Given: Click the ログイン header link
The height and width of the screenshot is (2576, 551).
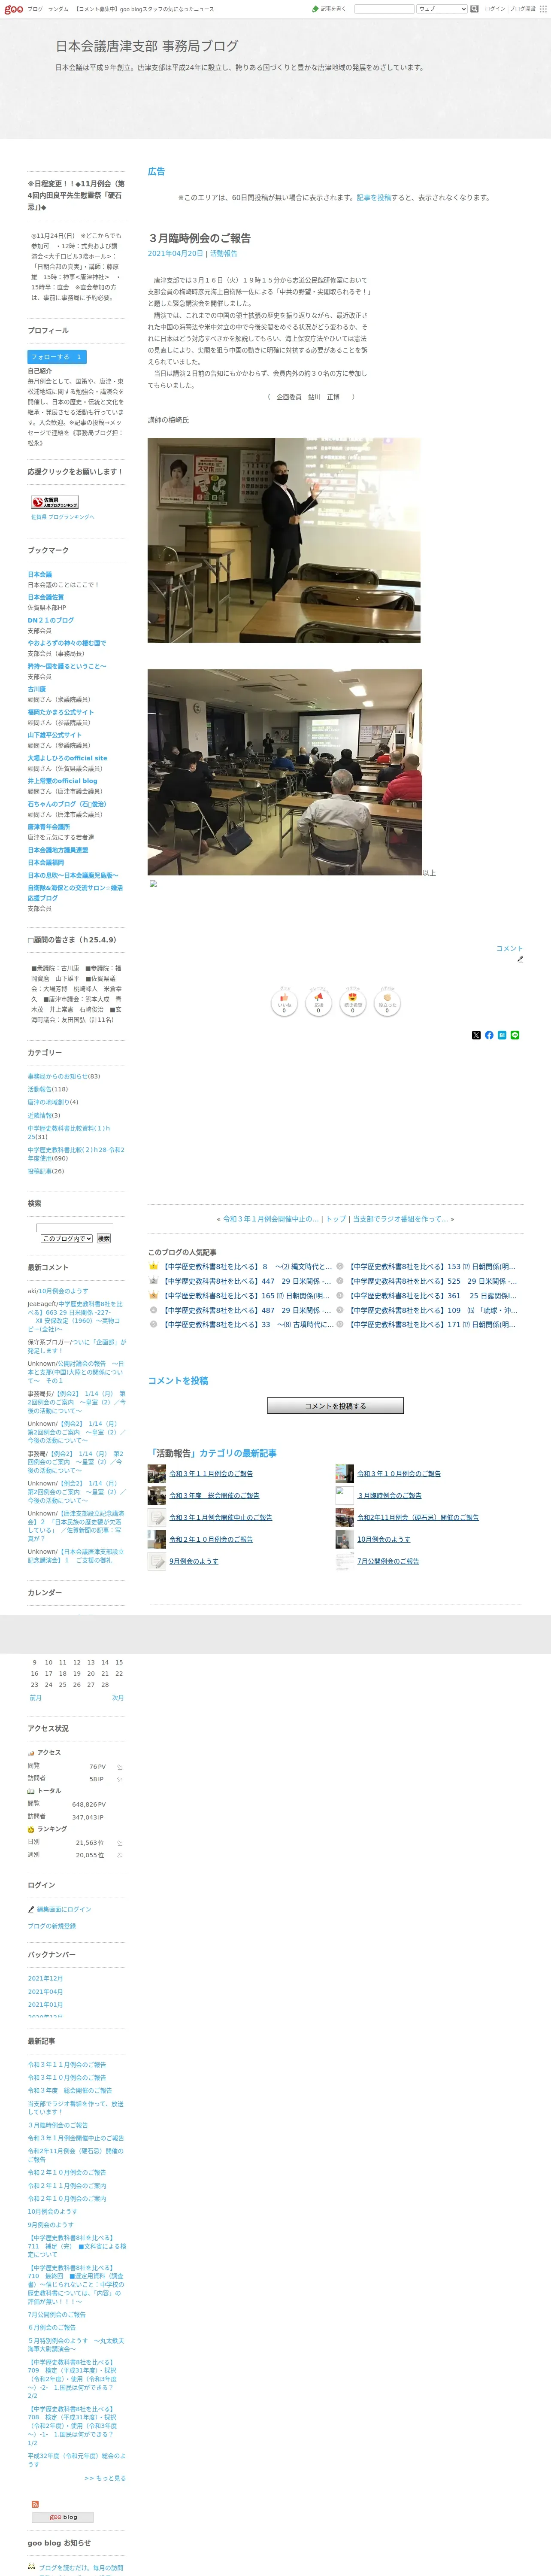Looking at the screenshot, I should pos(495,9).
